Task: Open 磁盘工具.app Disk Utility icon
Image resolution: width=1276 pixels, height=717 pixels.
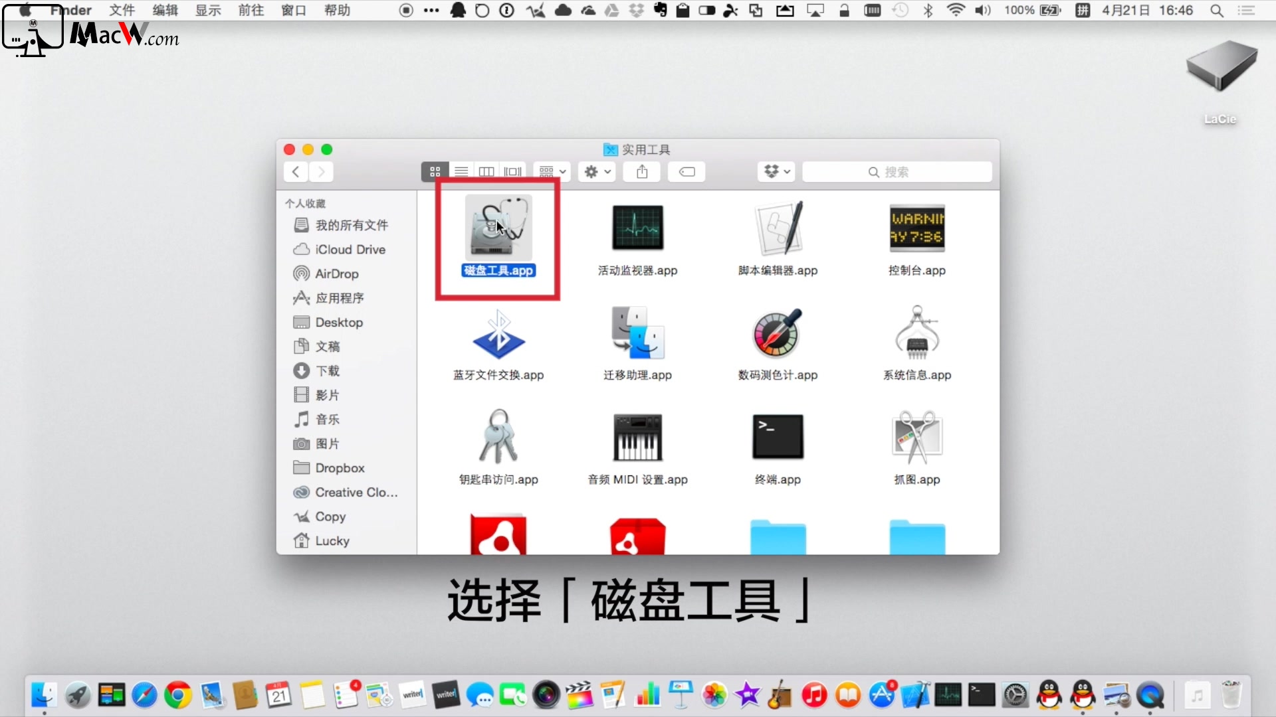Action: pos(498,228)
